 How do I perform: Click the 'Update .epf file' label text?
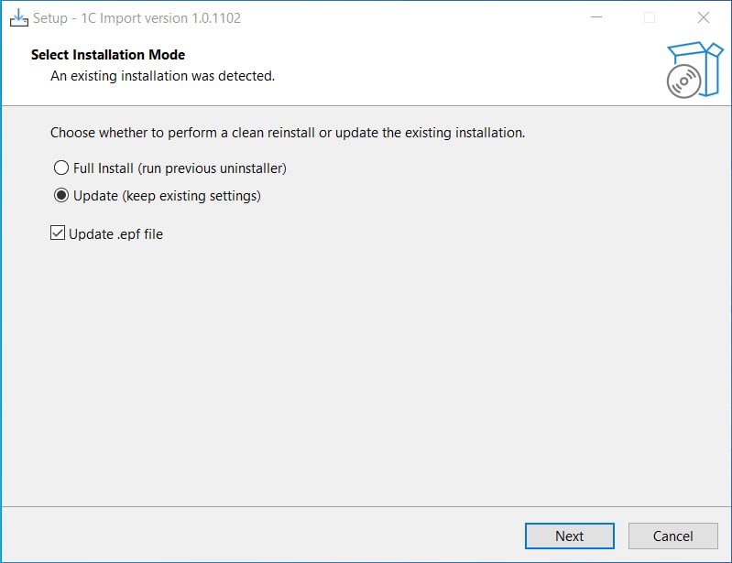[x=115, y=233]
